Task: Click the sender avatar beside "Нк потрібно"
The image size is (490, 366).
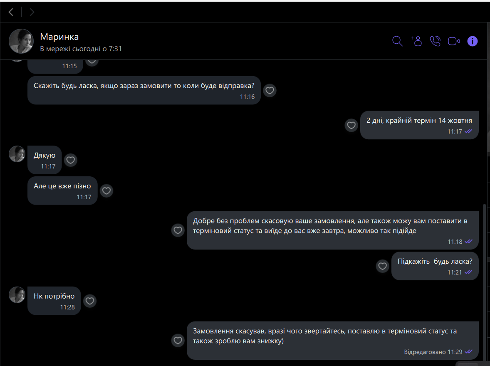Action: click(x=17, y=294)
